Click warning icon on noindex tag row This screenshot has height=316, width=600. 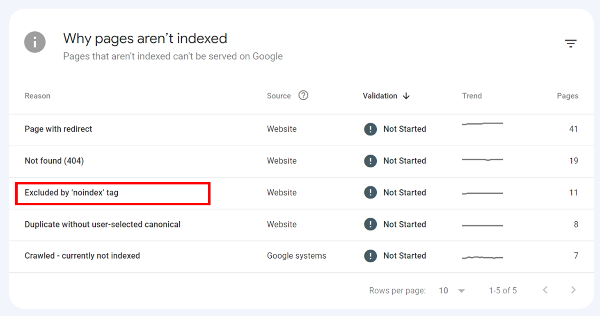click(370, 193)
